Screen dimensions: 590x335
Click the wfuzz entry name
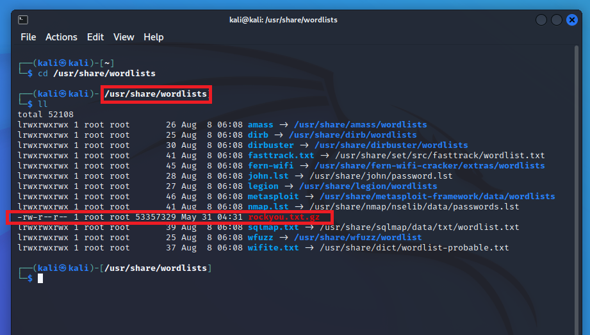coord(260,238)
